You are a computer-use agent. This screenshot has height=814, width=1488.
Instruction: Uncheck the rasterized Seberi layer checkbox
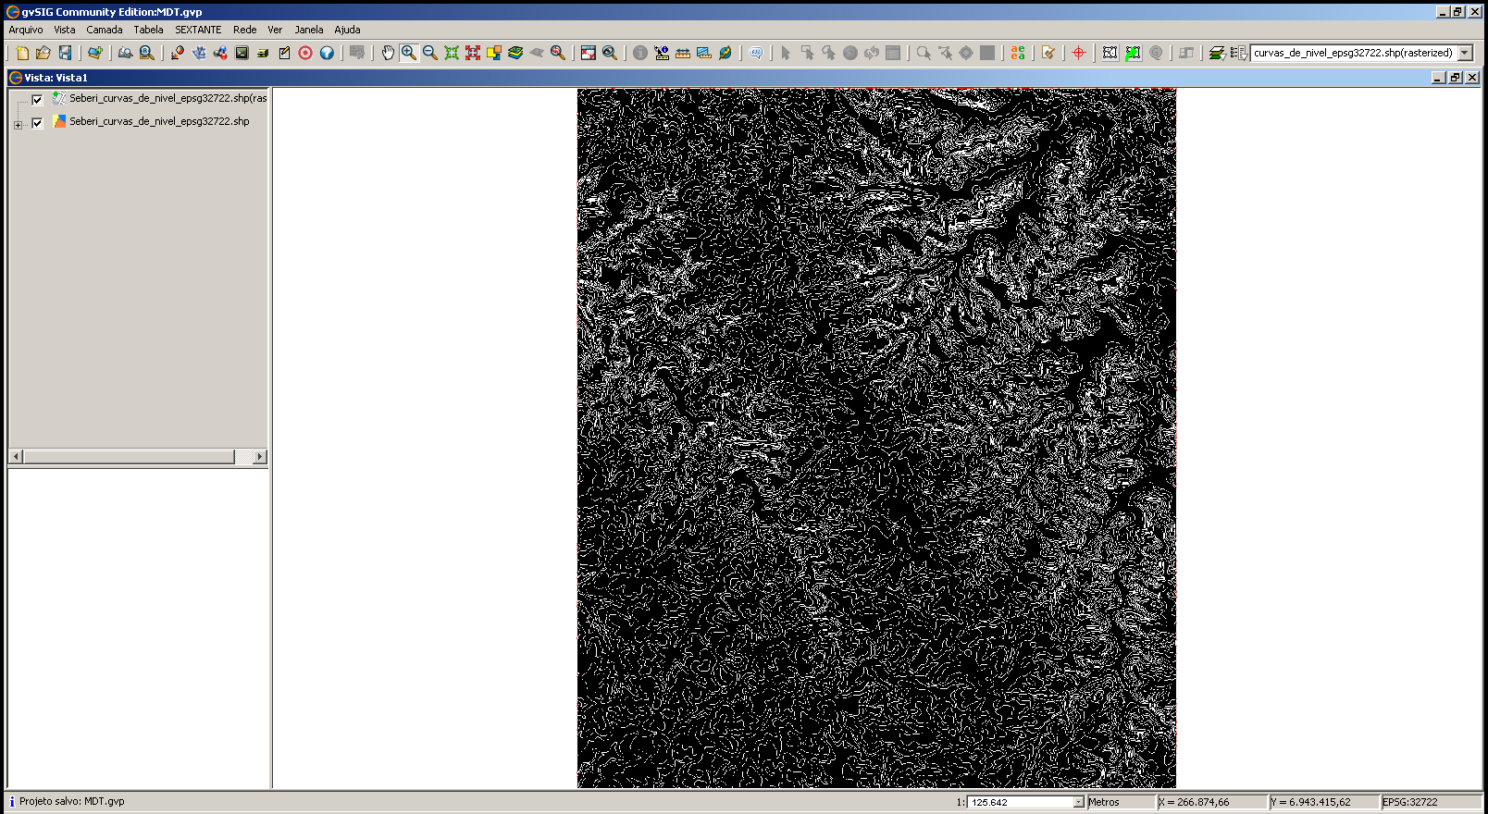pyautogui.click(x=37, y=100)
